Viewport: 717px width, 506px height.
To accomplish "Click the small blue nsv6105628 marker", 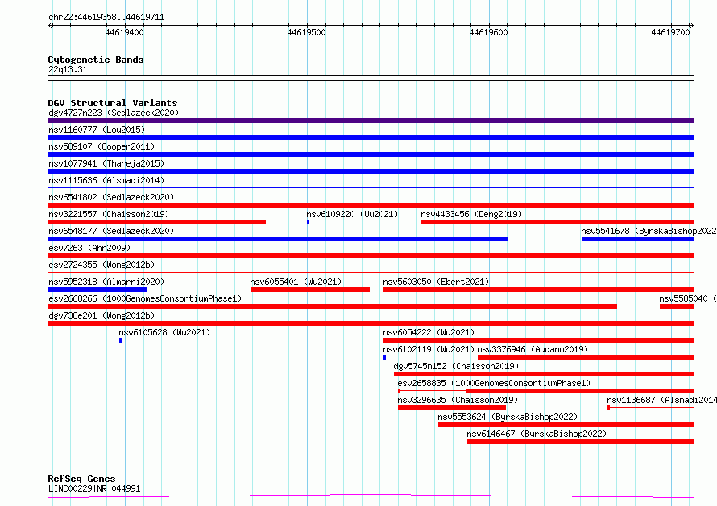I will [120, 340].
